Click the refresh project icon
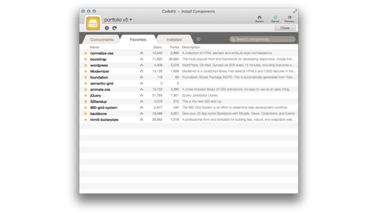 point(114,28)
